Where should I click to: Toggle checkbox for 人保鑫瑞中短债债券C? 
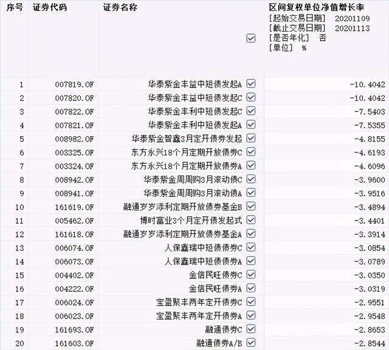[251, 247]
